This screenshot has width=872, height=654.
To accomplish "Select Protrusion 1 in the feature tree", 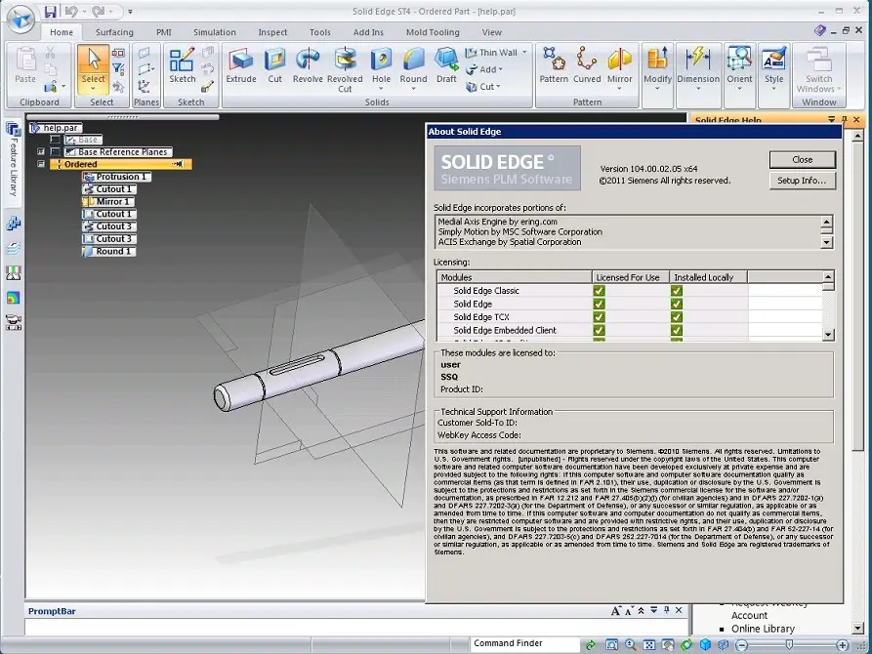I will pos(117,177).
